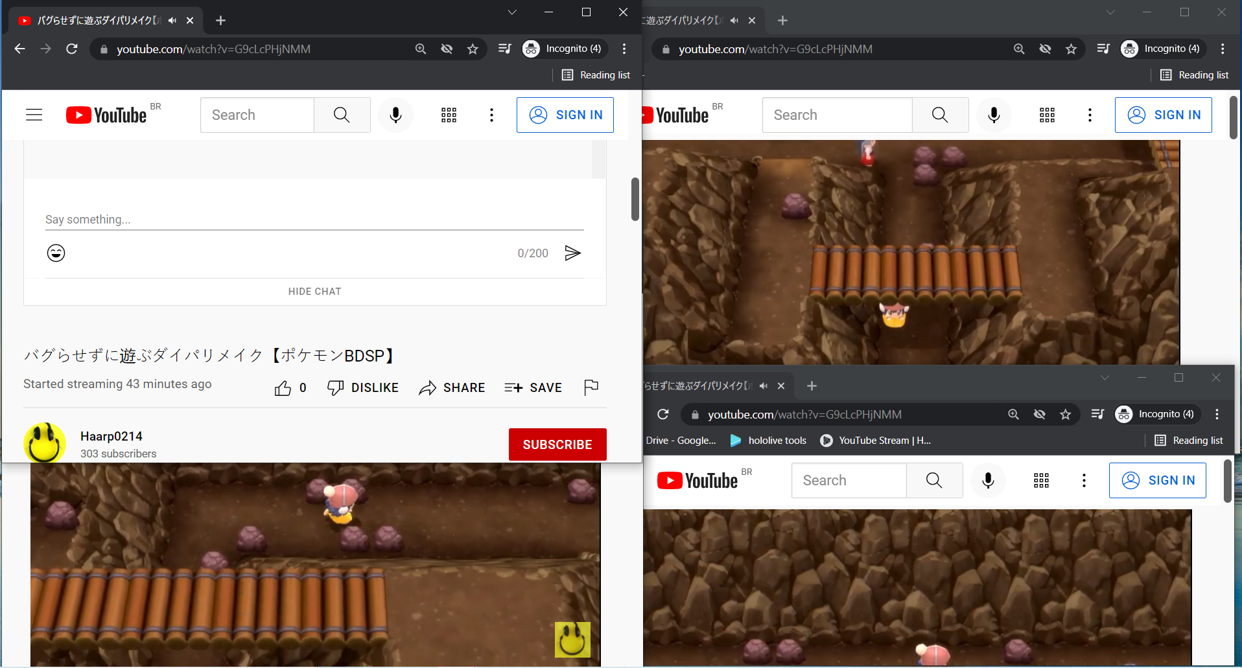The height and width of the screenshot is (668, 1242).
Task: Start voice search in bottom-right window
Action: coord(988,480)
